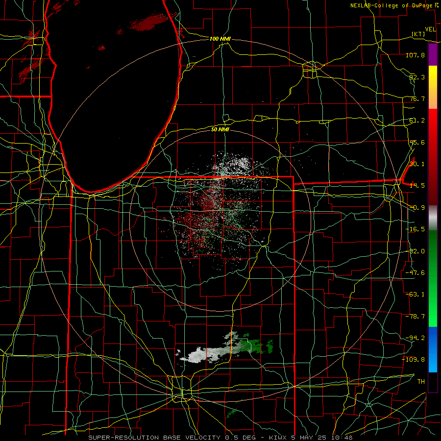This screenshot has width=441, height=441.
Task: Click the small green echo near bottom center
Action: pyautogui.click(x=231, y=412)
